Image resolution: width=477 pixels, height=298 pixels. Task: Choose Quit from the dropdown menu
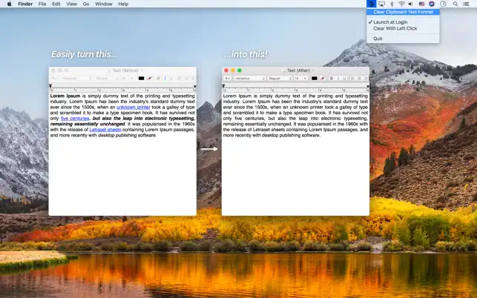378,39
